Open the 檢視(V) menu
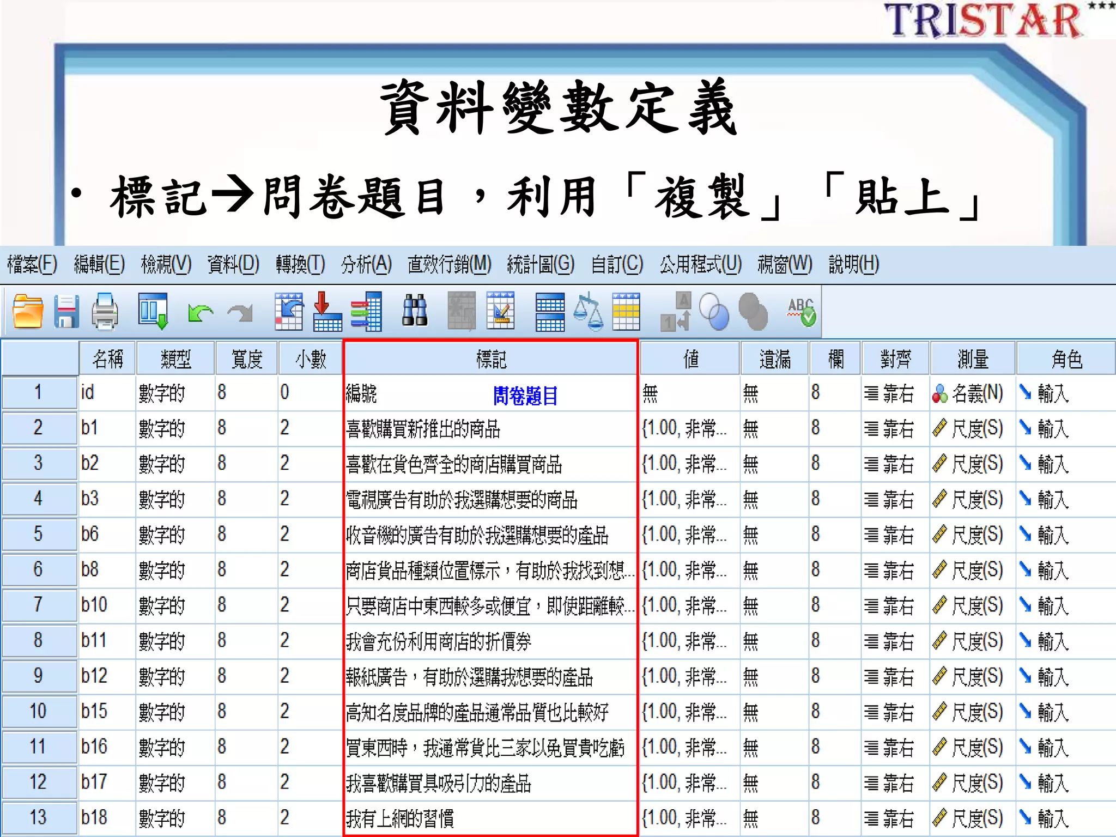Image resolution: width=1116 pixels, height=837 pixels. [166, 265]
